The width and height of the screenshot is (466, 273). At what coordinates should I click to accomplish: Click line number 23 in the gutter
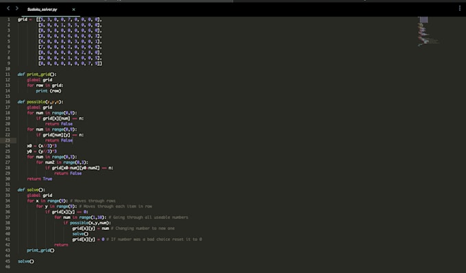[x=8, y=140]
